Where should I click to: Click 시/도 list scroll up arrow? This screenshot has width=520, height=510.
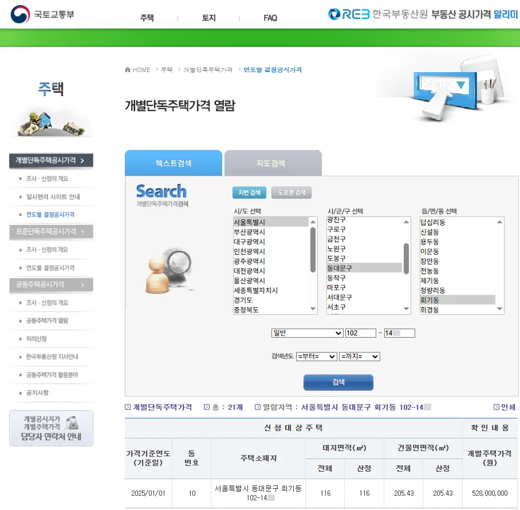(313, 222)
